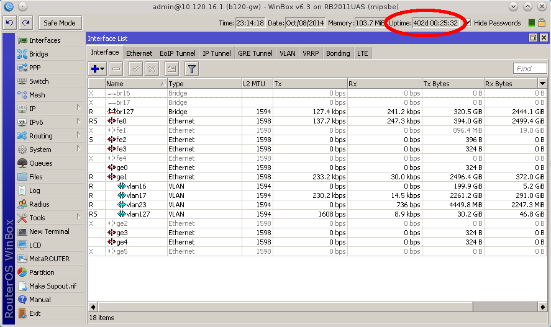The height and width of the screenshot is (327, 551).
Task: Select the ge1 Ethernet row
Action: [317, 177]
